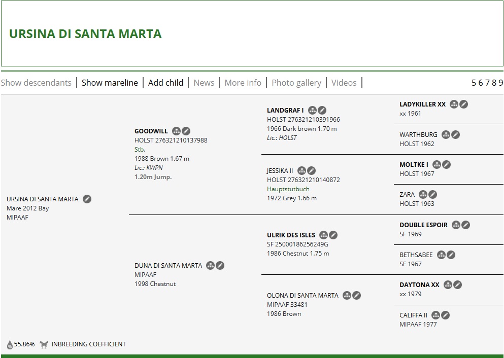Open the LANDGRAF I horse page

pos(285,111)
